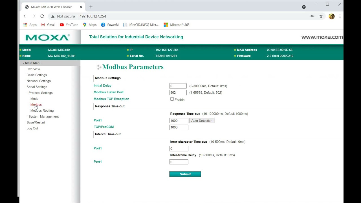Click the browser forward arrow
The image size is (361, 203).
[x=34, y=16]
